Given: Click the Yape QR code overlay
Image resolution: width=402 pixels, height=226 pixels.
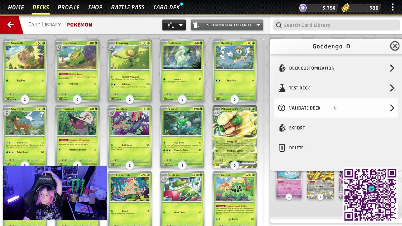Looking at the screenshot, I should click(x=370, y=195).
